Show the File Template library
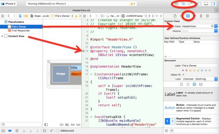This screenshot has height=134, width=219. pos(181,84)
